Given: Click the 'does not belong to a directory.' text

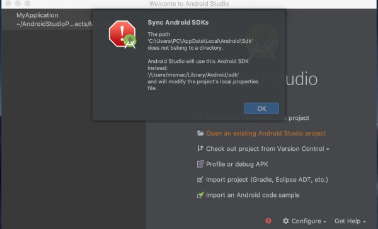Looking at the screenshot, I should [x=185, y=48].
